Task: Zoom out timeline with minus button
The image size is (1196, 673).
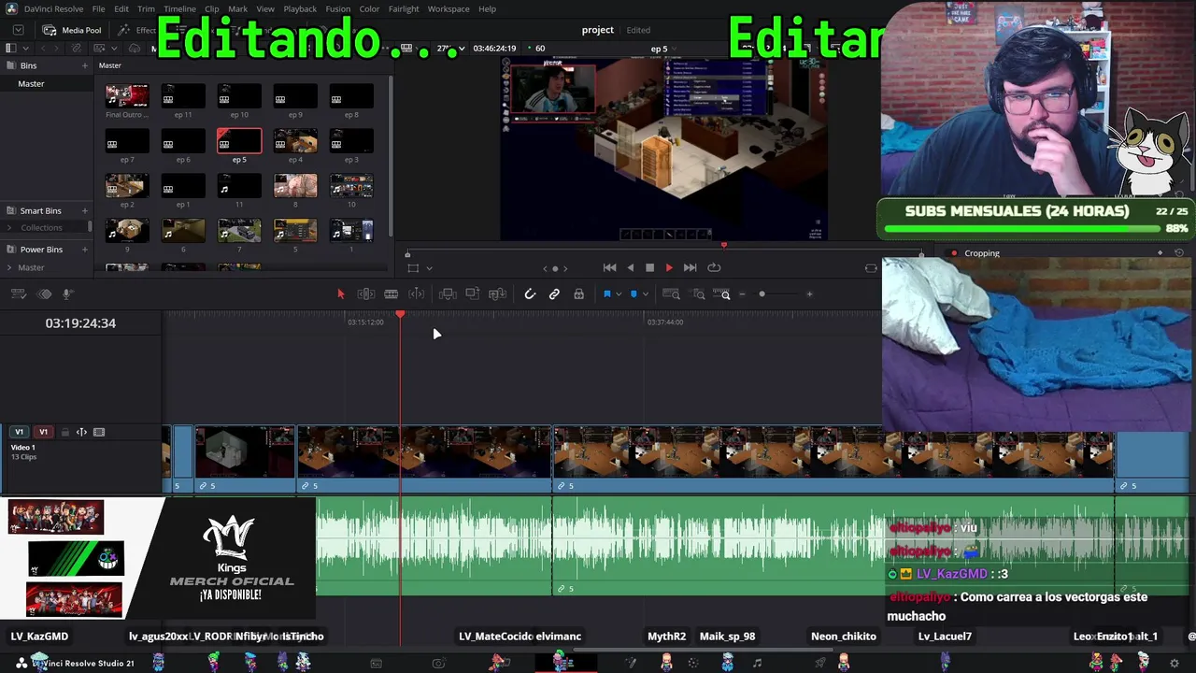Action: pos(743,294)
